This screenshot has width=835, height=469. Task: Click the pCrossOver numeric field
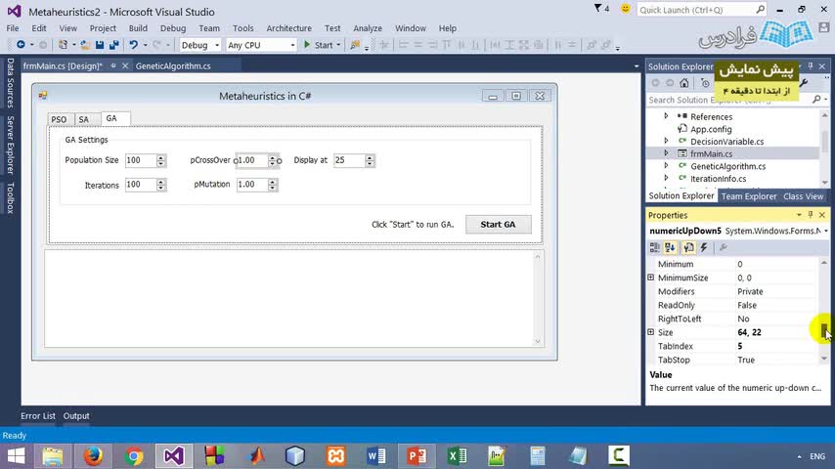coord(252,160)
